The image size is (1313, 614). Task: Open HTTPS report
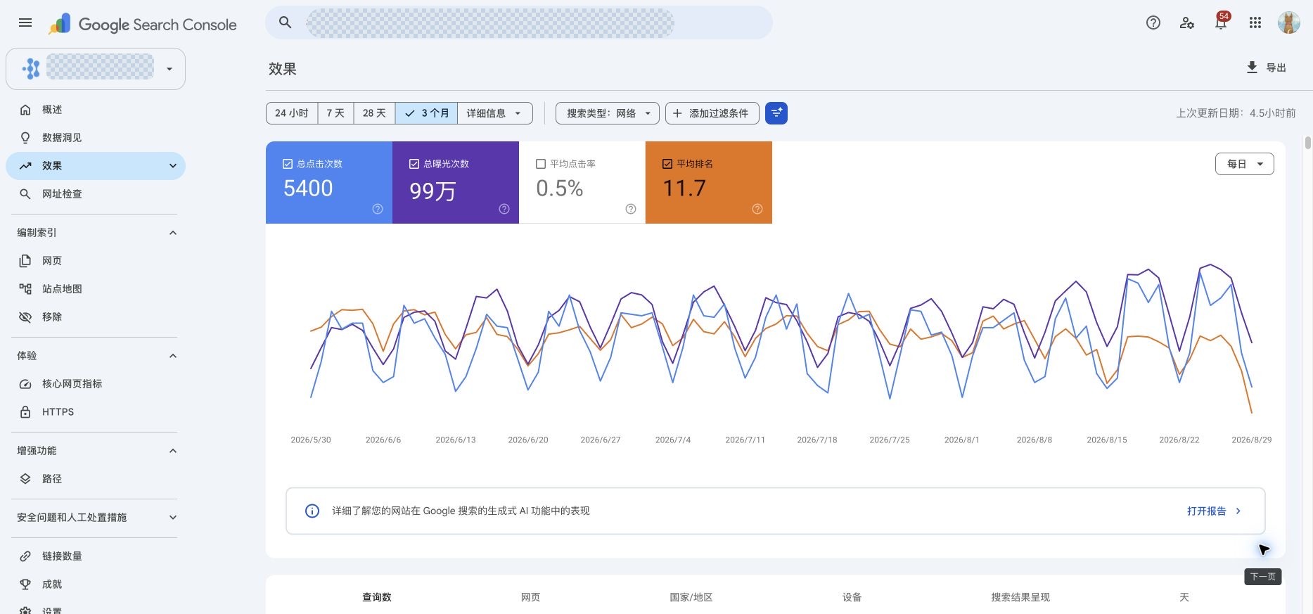[96, 412]
